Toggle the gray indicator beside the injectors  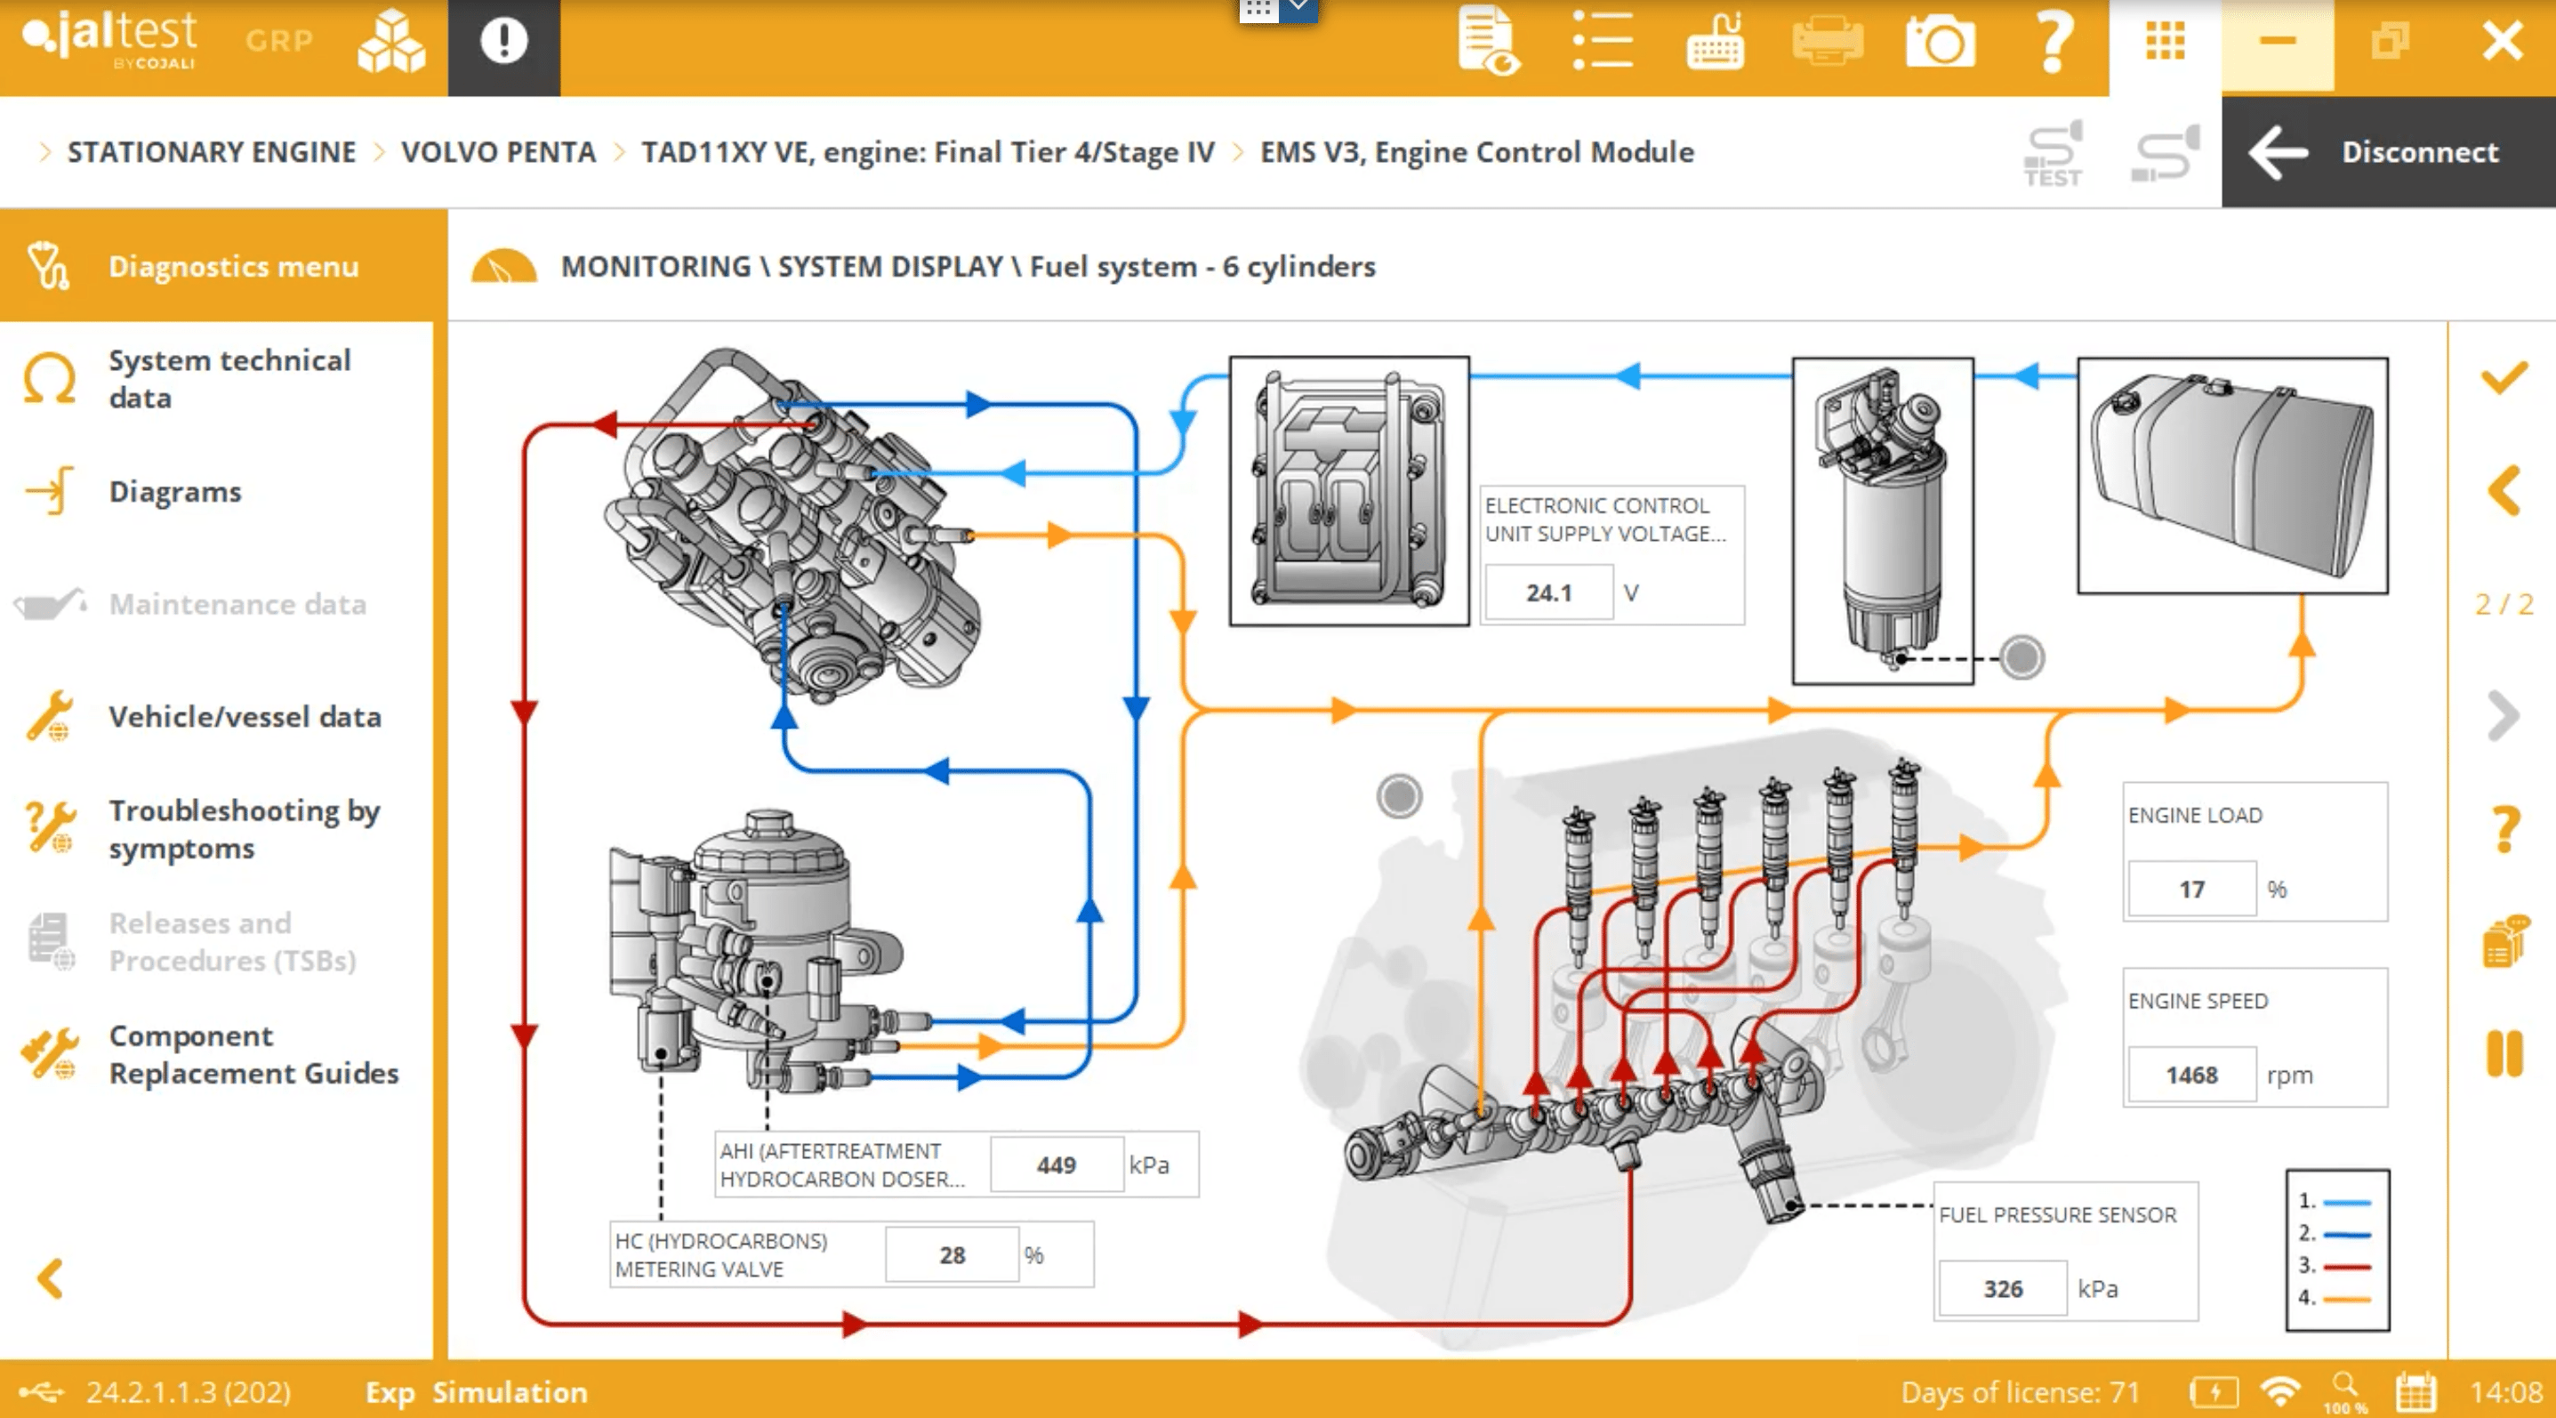tap(1399, 796)
